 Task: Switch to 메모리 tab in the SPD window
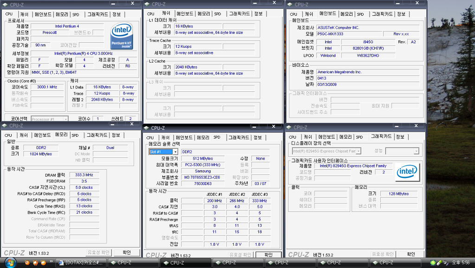click(x=203, y=138)
